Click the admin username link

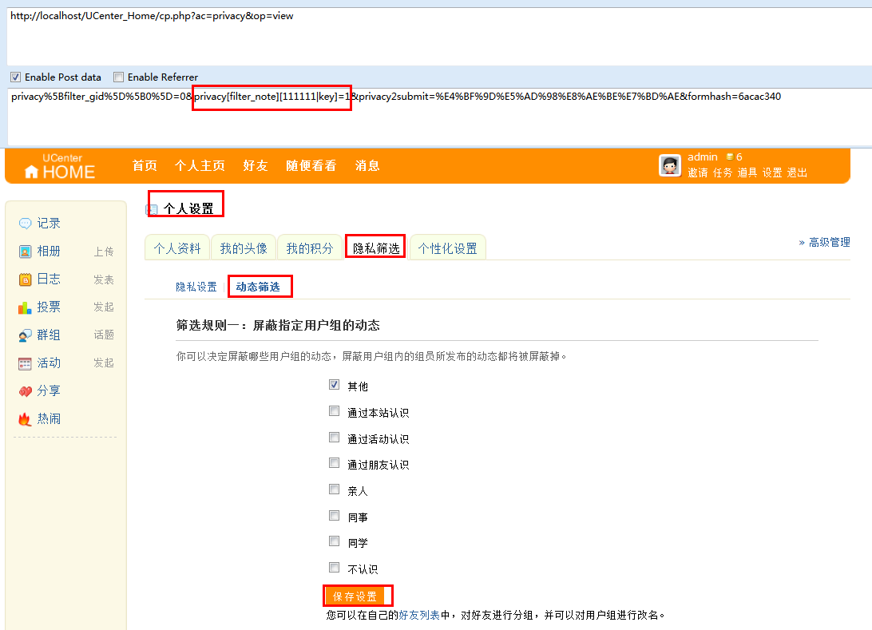[x=703, y=157]
